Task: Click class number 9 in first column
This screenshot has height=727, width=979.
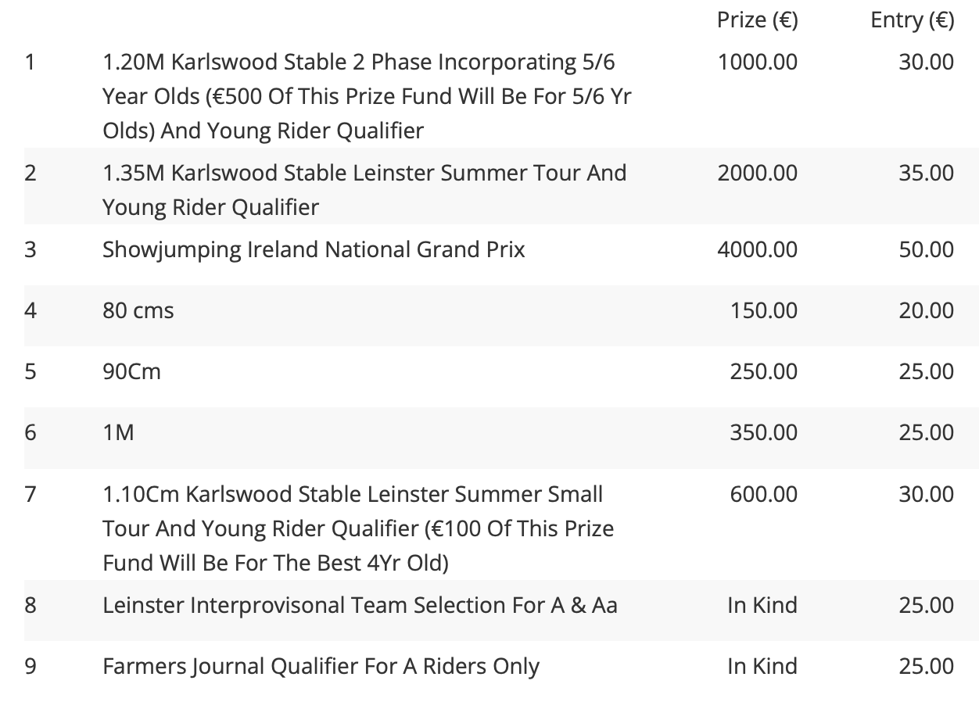Action: 30,666
